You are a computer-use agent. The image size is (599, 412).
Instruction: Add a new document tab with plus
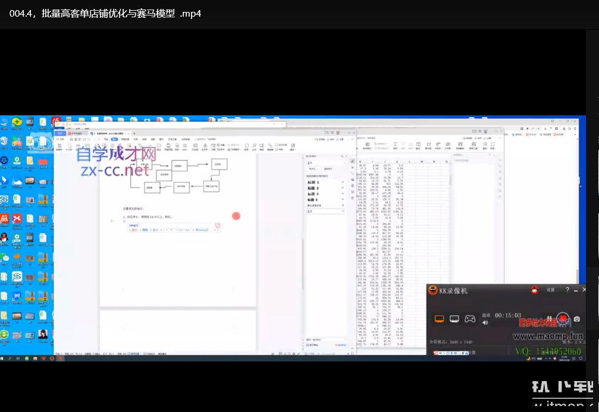click(134, 133)
